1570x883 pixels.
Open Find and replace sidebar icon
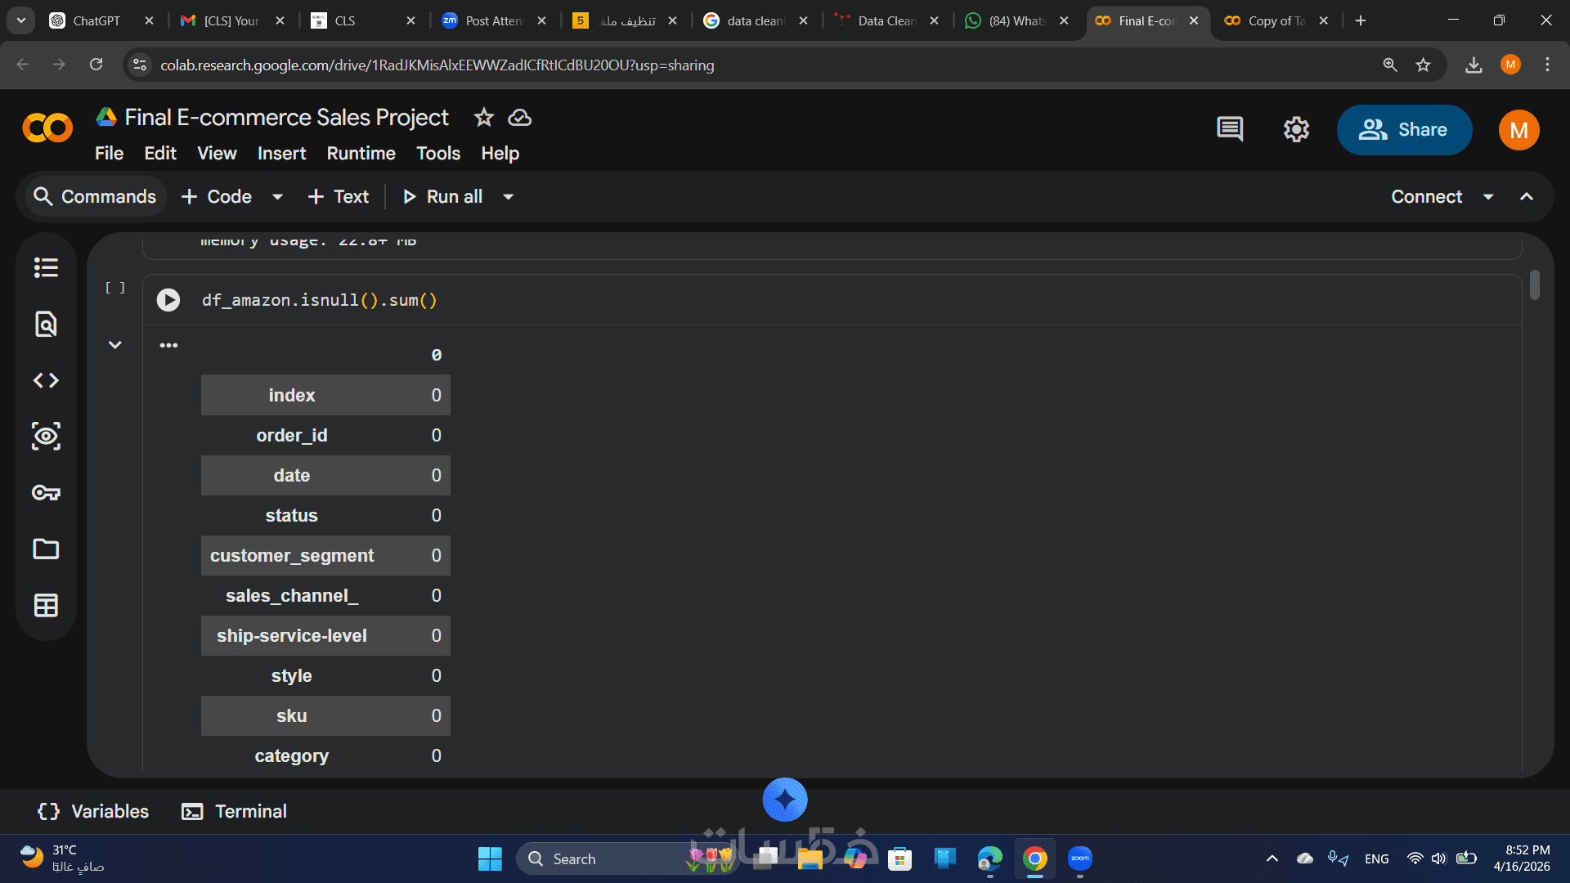(x=46, y=324)
